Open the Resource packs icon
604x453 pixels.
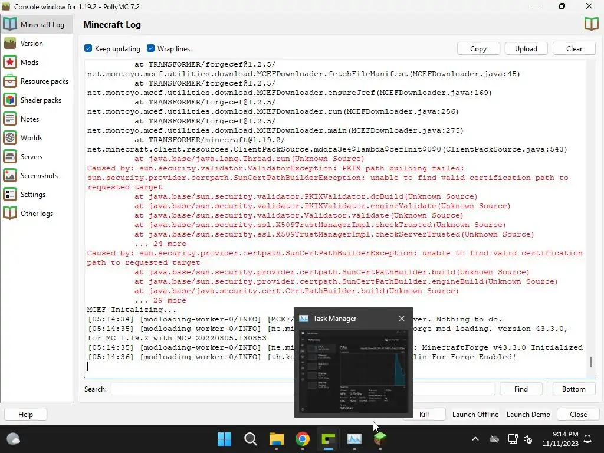pyautogui.click(x=10, y=81)
